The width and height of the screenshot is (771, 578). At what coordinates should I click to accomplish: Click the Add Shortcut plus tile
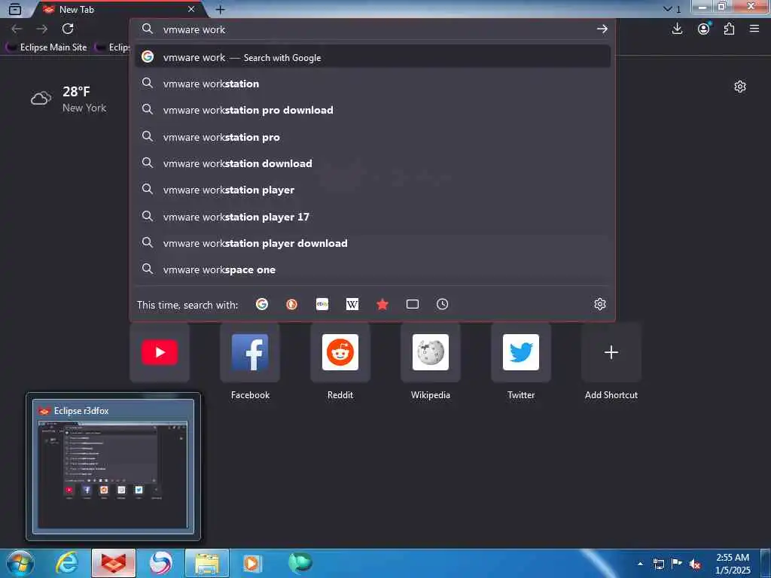[611, 352]
